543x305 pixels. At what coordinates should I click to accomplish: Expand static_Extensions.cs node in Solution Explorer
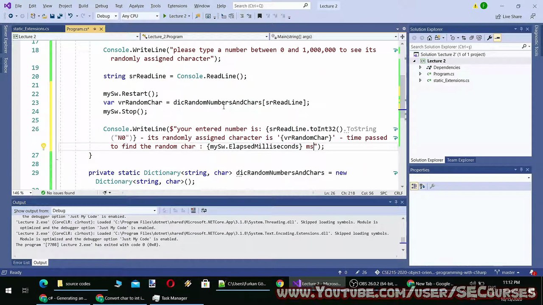(420, 80)
